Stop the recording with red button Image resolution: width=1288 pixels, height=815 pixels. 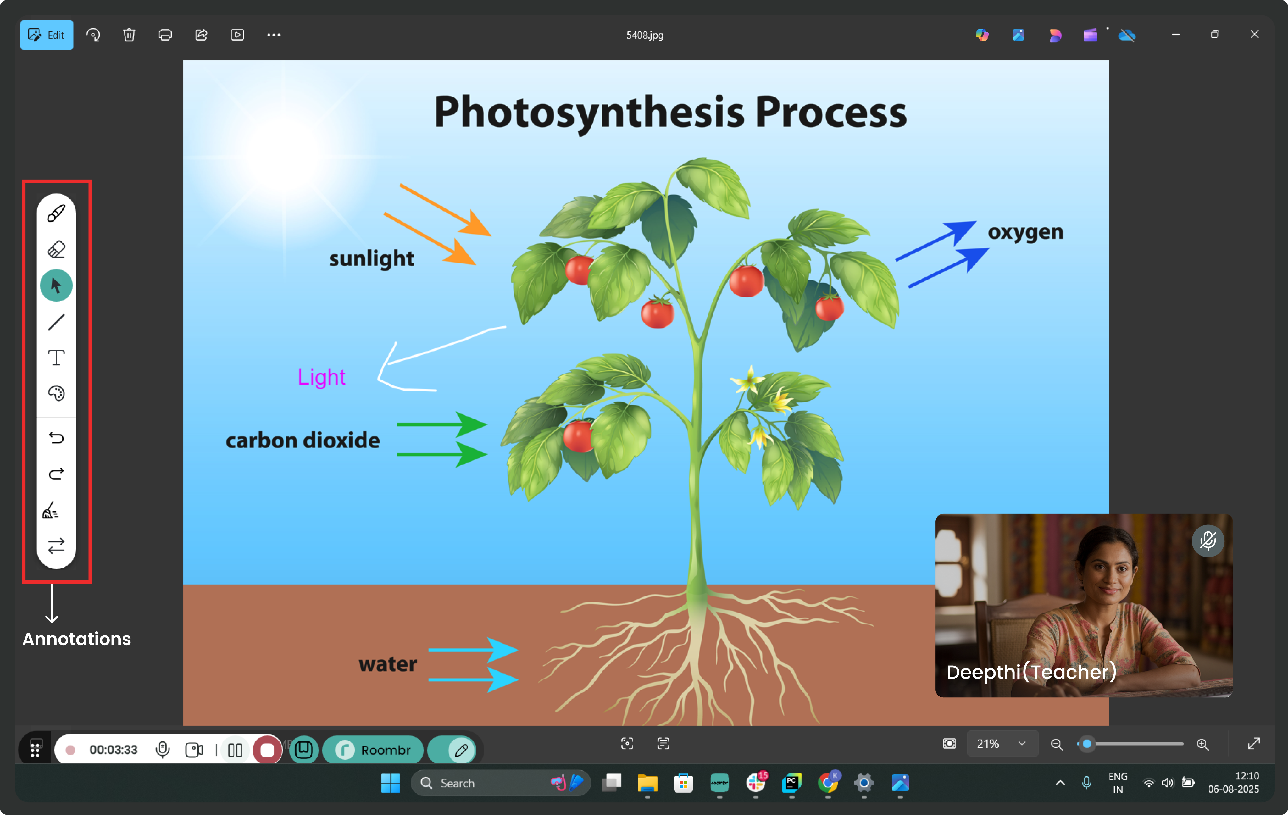[x=267, y=750]
